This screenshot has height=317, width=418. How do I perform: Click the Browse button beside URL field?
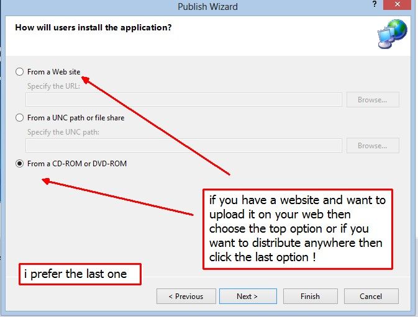coord(373,100)
